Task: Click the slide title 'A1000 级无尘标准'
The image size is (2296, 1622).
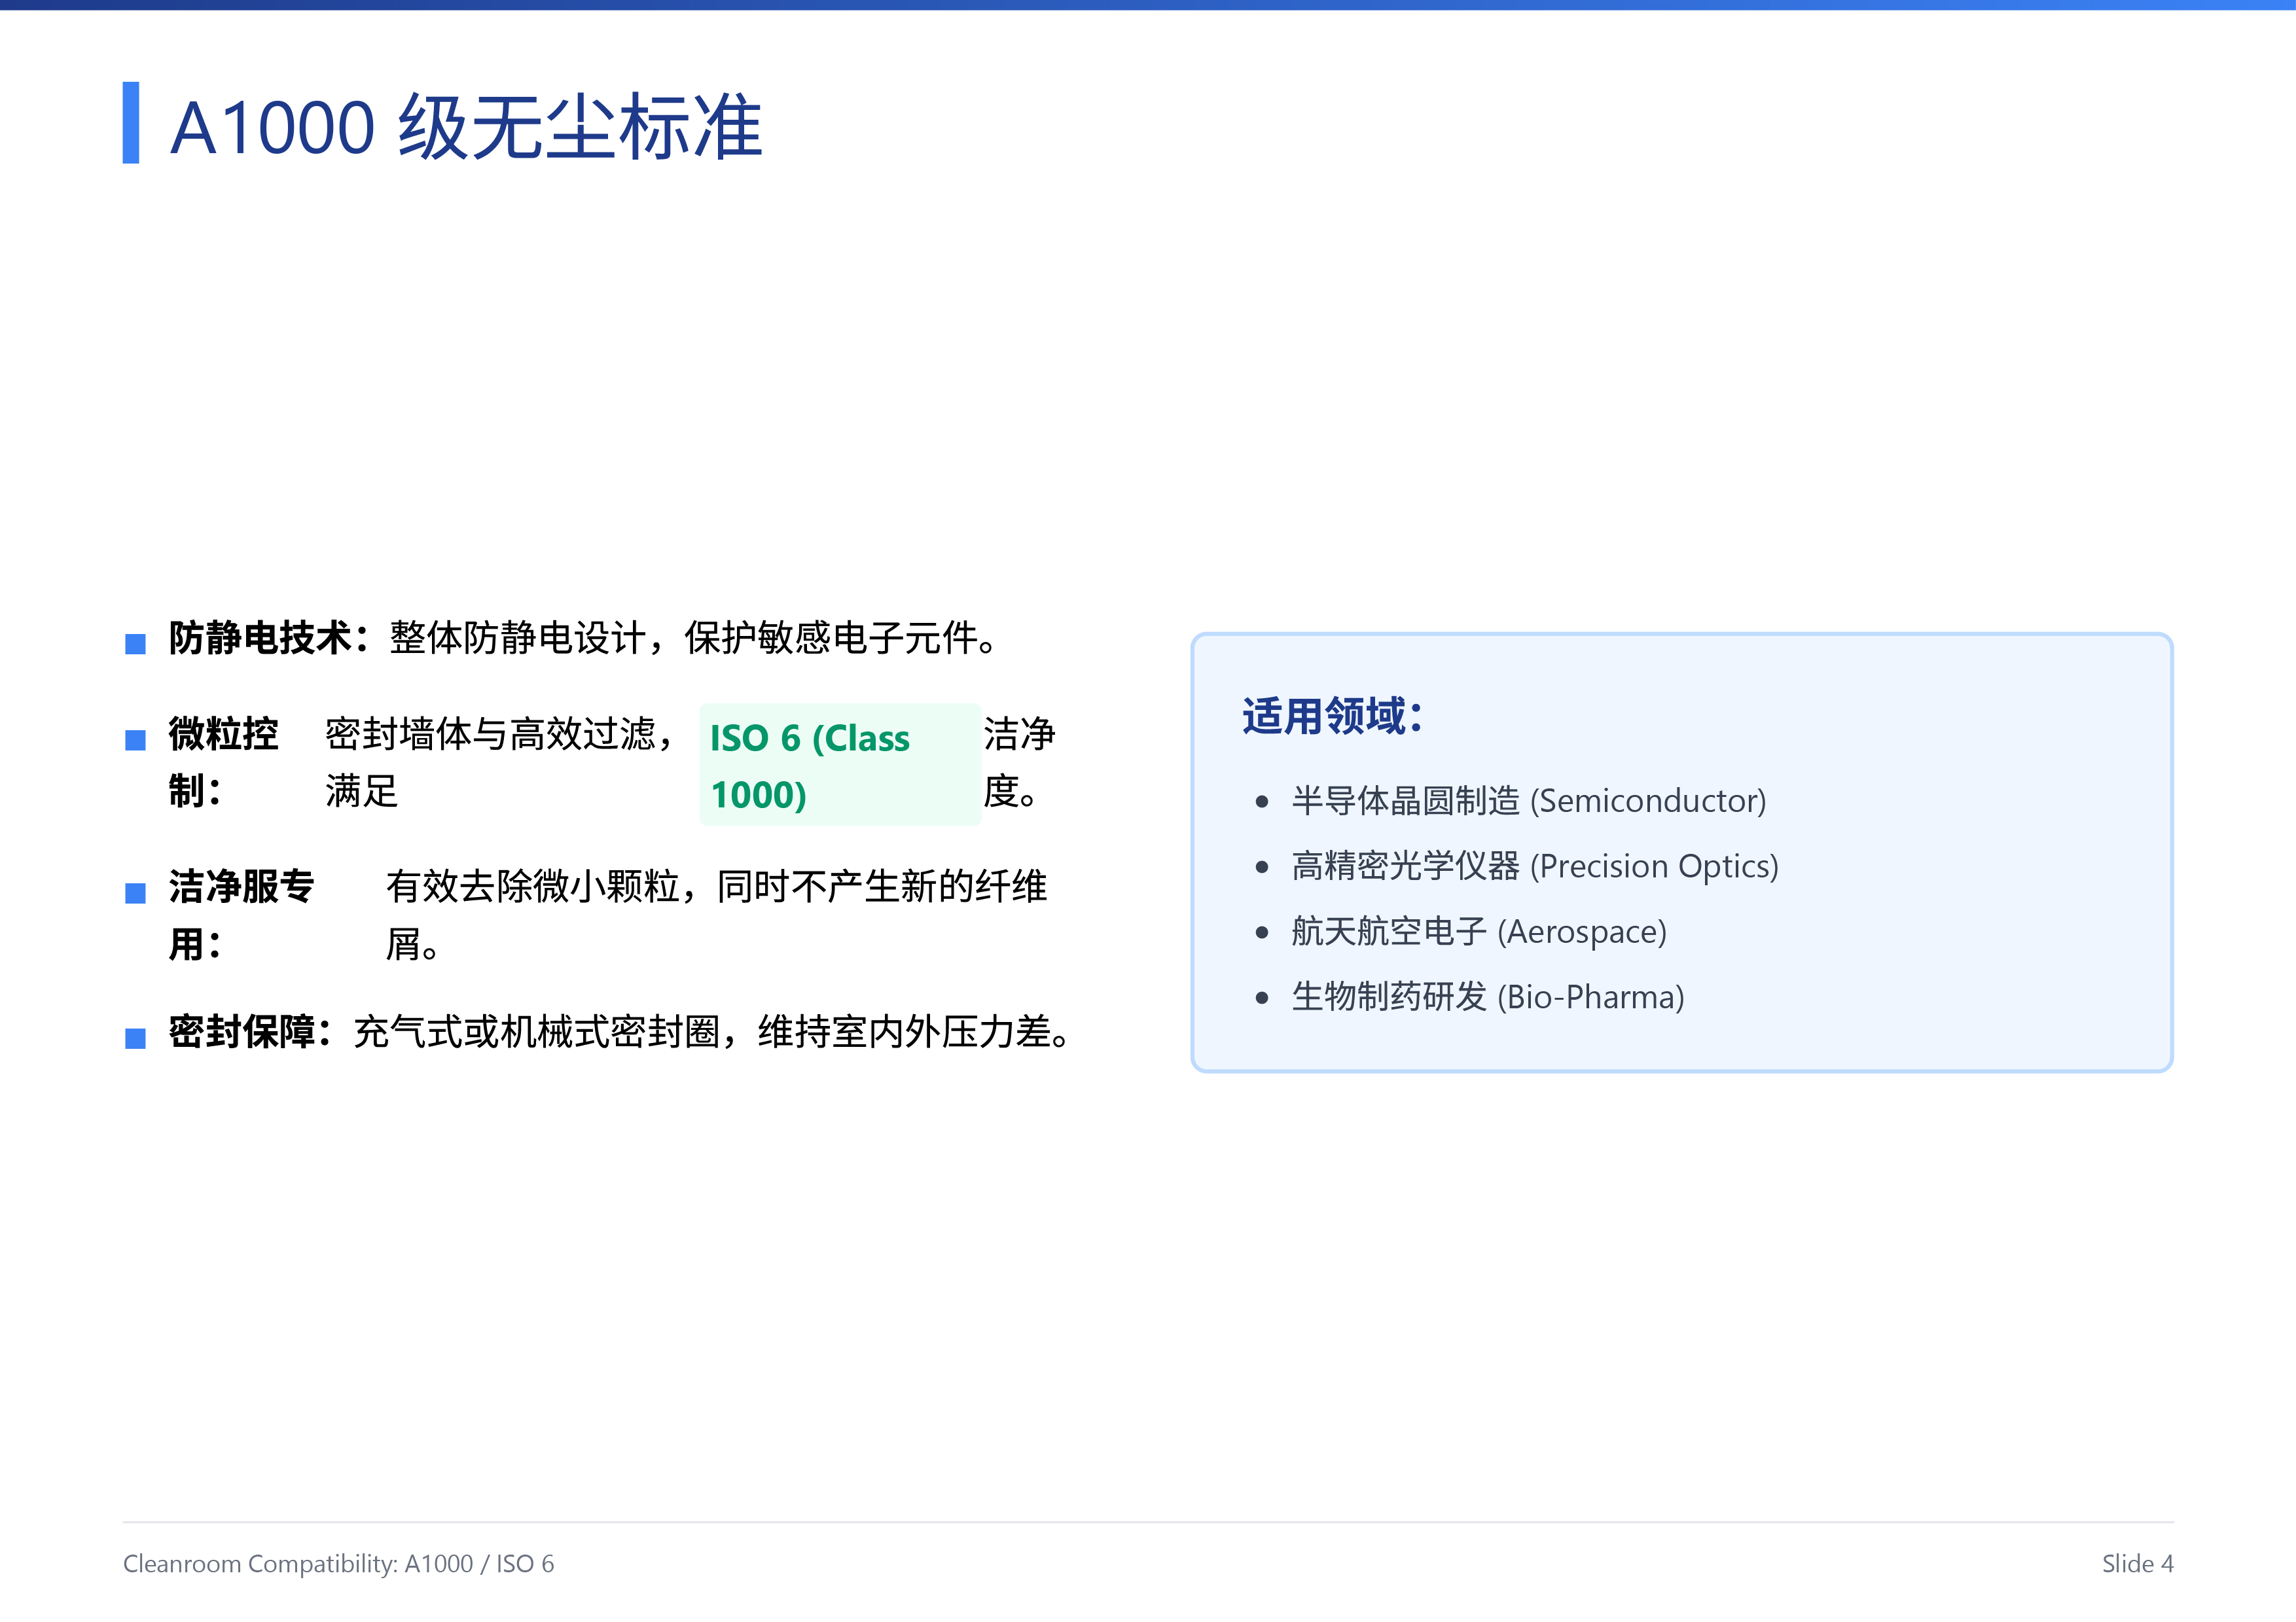Action: [x=466, y=127]
